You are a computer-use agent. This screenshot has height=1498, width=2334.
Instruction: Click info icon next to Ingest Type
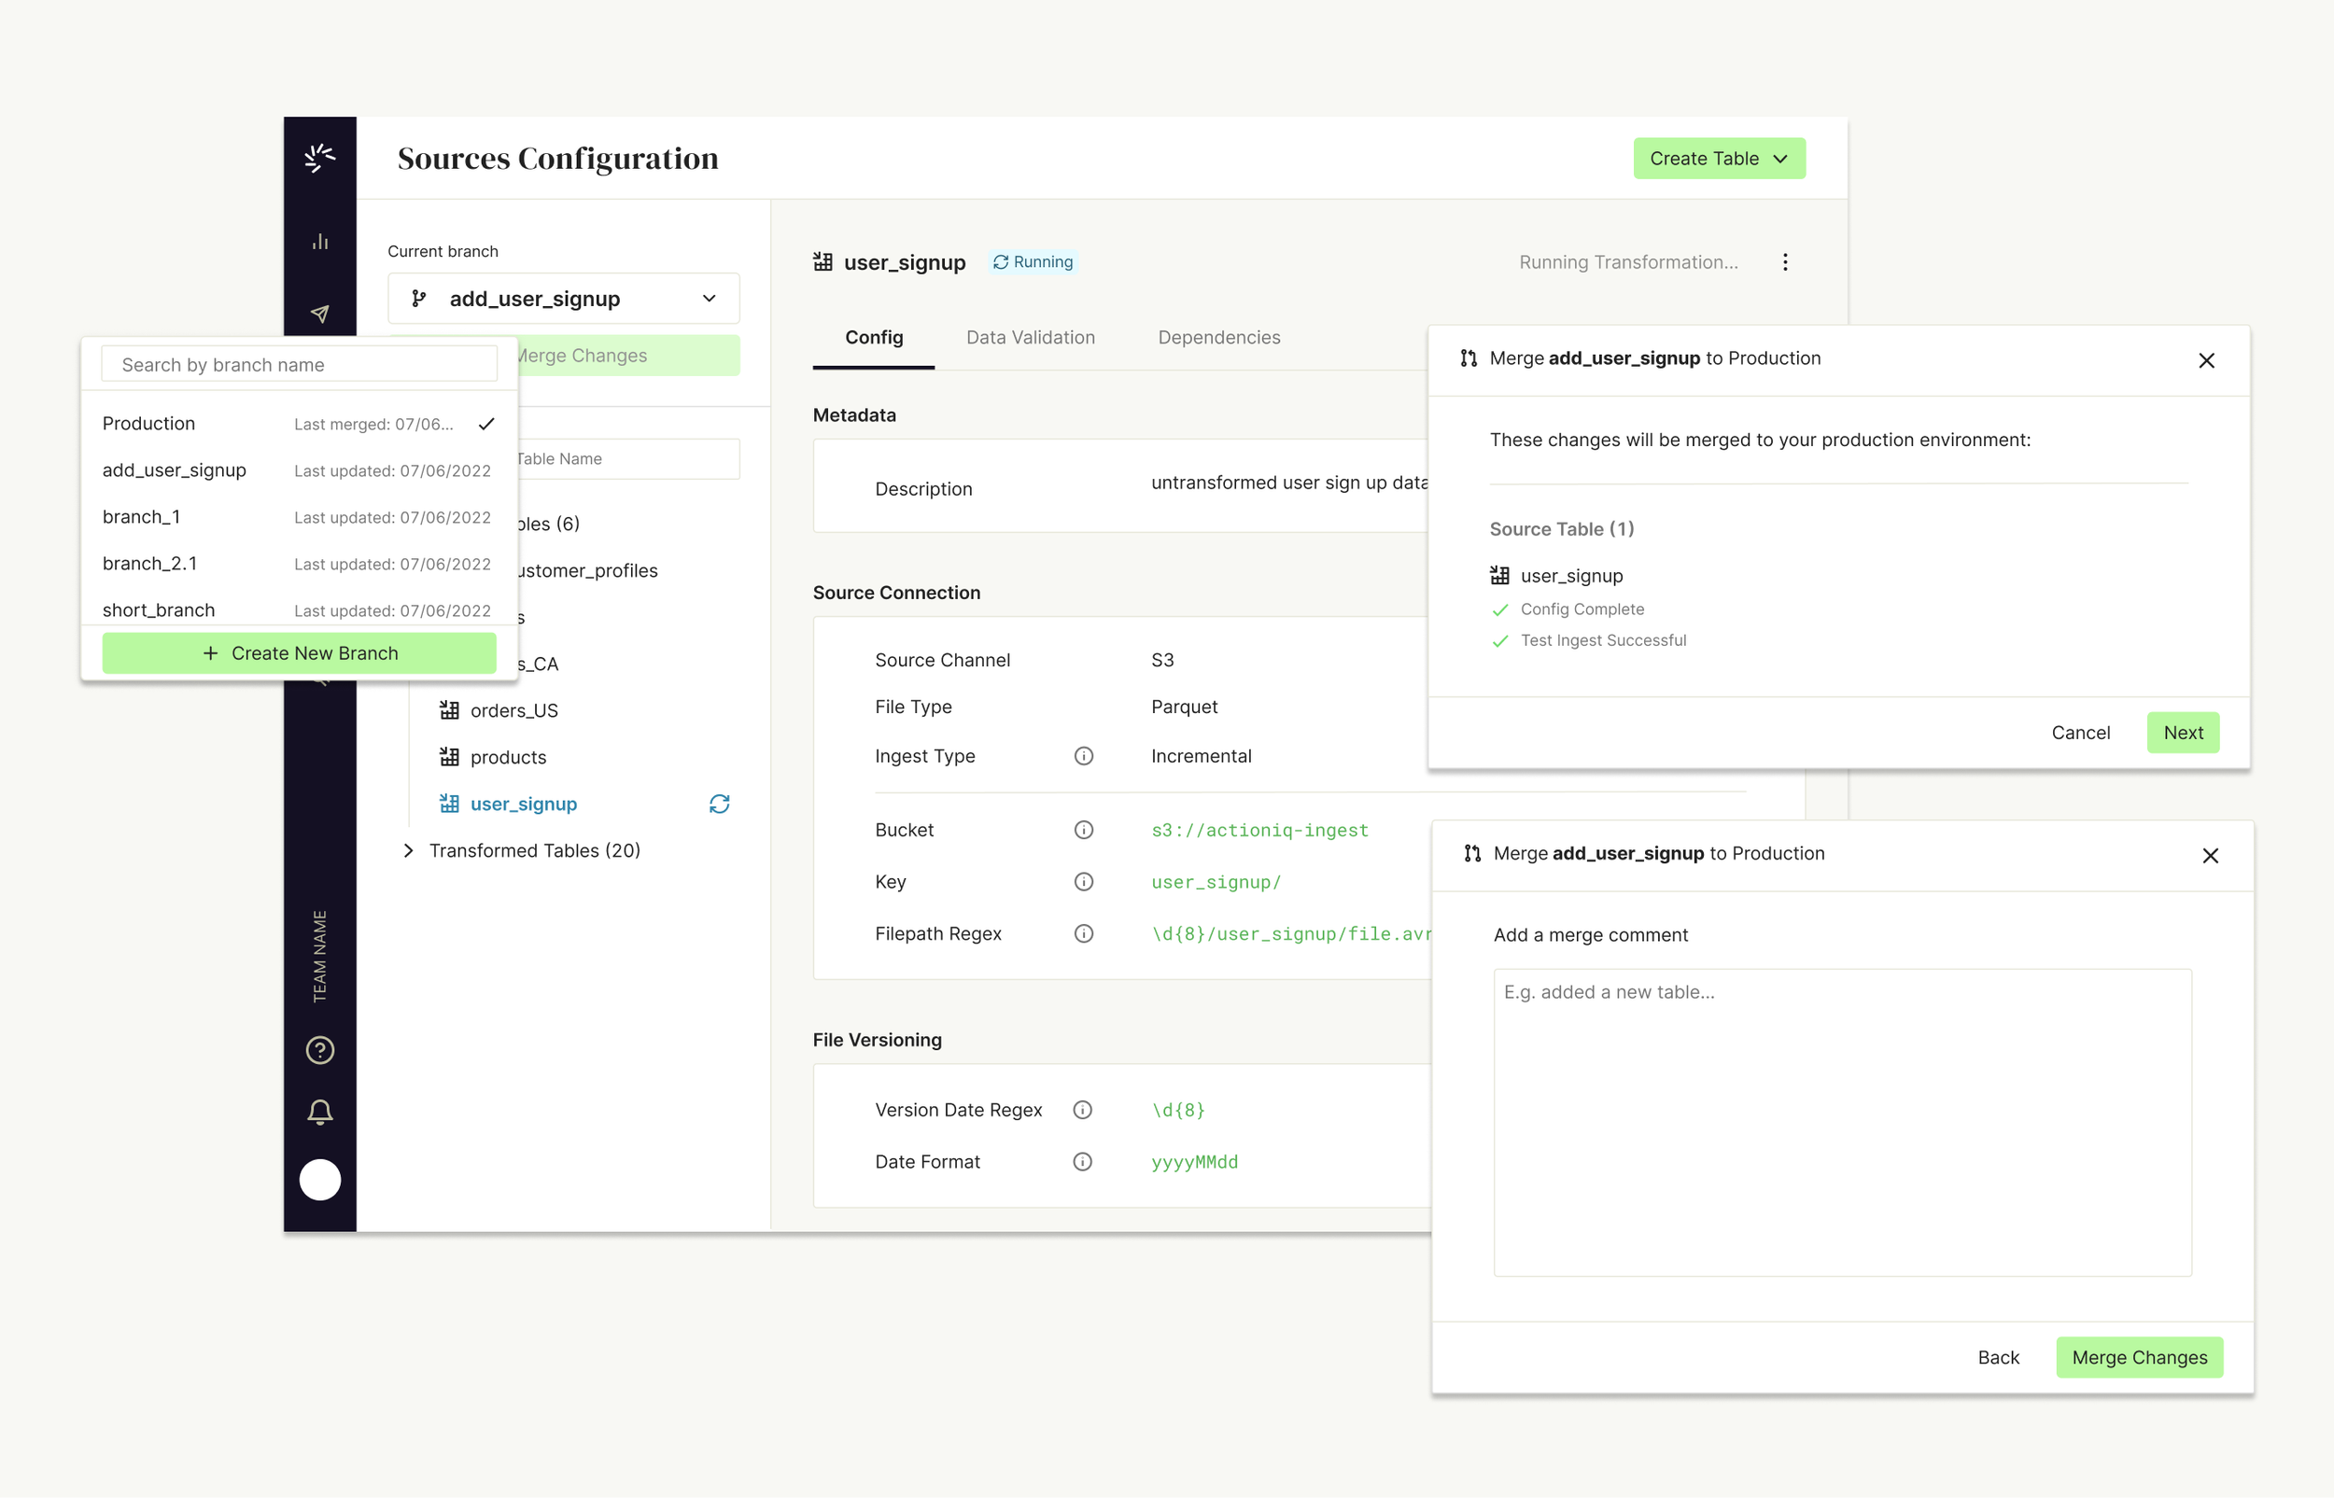coord(1083,756)
